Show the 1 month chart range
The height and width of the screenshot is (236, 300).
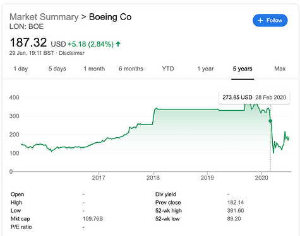pyautogui.click(x=94, y=69)
